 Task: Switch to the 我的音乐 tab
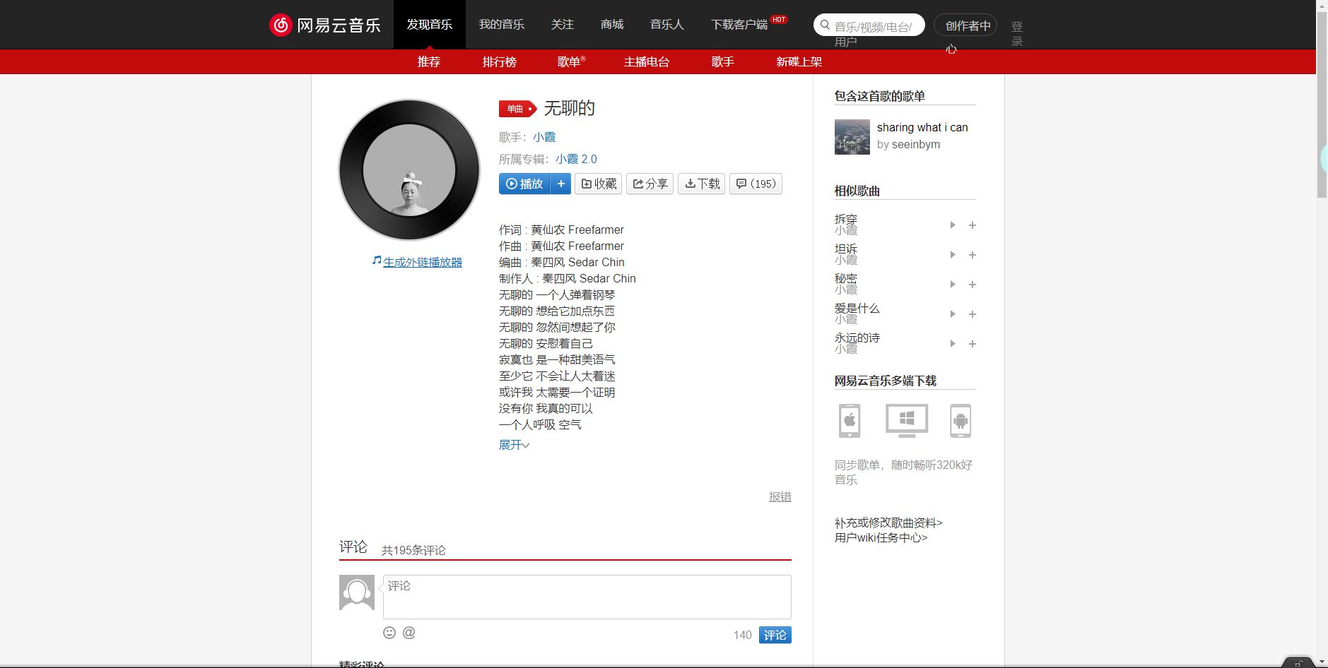pos(502,24)
